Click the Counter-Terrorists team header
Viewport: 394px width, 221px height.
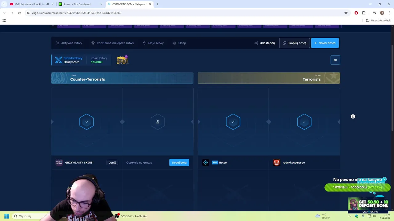coord(122,78)
